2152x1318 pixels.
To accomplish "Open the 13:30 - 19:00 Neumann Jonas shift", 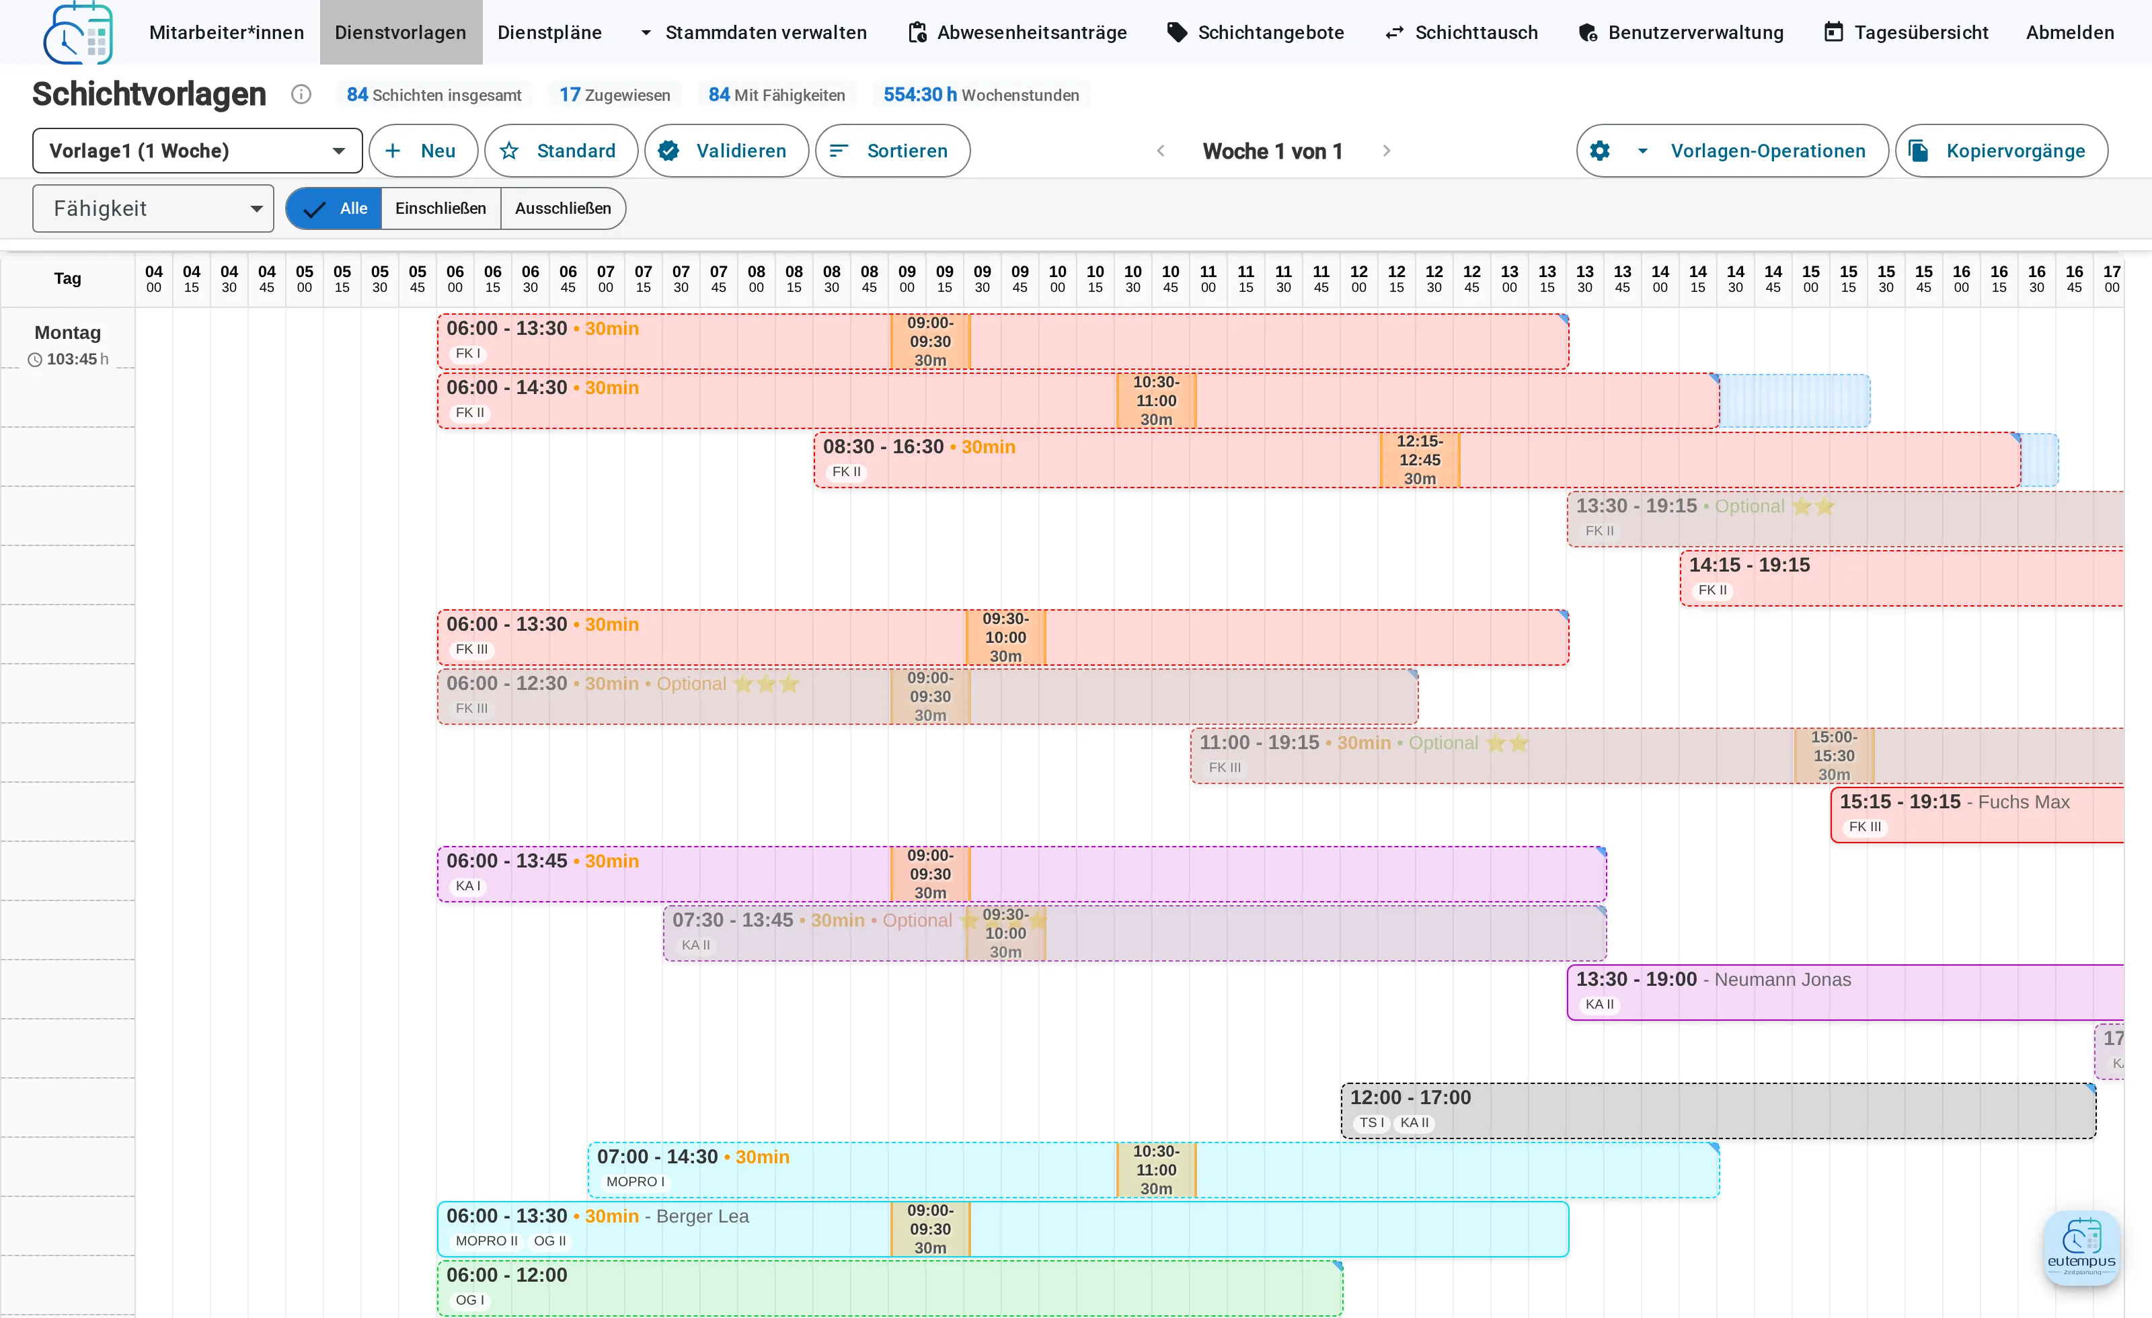I will [x=1845, y=993].
